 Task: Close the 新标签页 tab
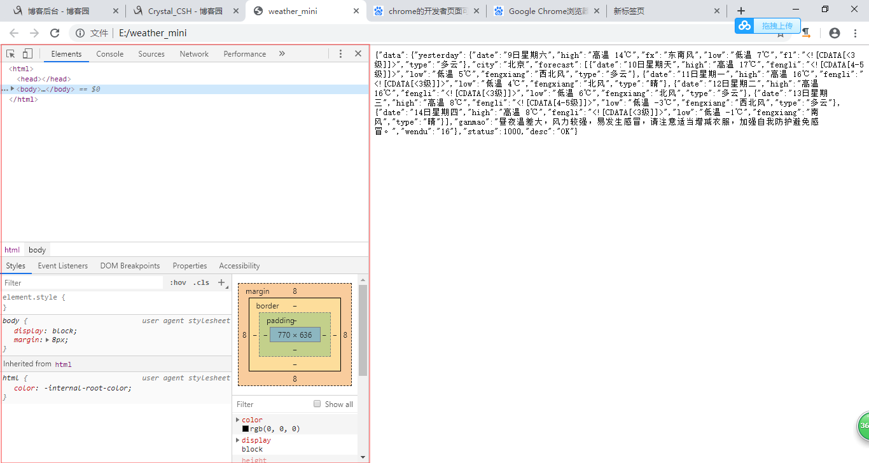(x=716, y=11)
